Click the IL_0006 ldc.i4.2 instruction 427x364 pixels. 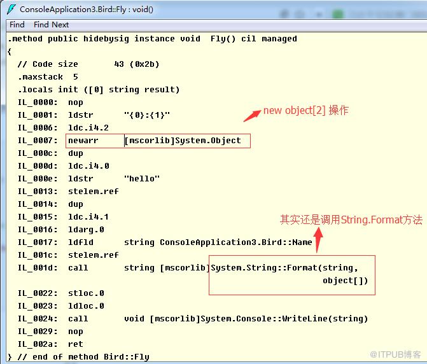click(x=63, y=128)
